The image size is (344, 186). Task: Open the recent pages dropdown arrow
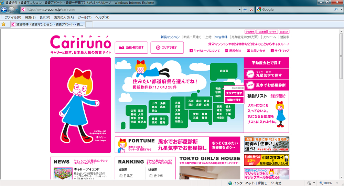[17, 10]
